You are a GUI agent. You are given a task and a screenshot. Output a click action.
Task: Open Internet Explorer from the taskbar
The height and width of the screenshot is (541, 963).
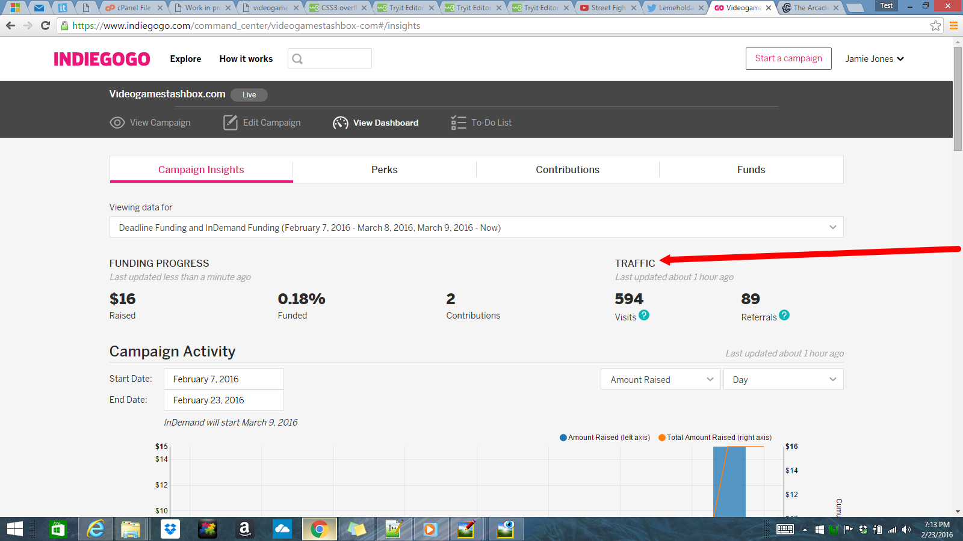coord(96,529)
